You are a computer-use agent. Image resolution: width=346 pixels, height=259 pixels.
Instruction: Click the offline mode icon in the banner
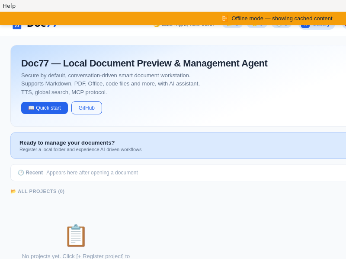pyautogui.click(x=224, y=19)
